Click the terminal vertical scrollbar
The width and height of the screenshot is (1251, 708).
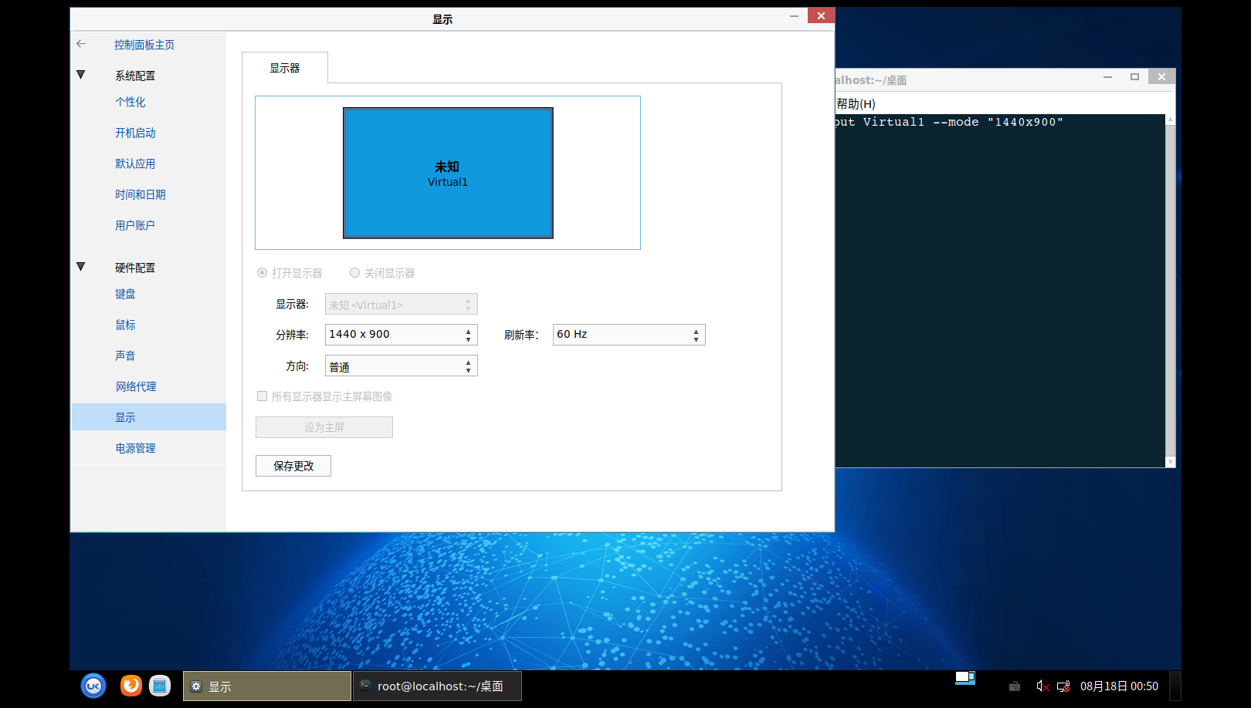pyautogui.click(x=1170, y=289)
